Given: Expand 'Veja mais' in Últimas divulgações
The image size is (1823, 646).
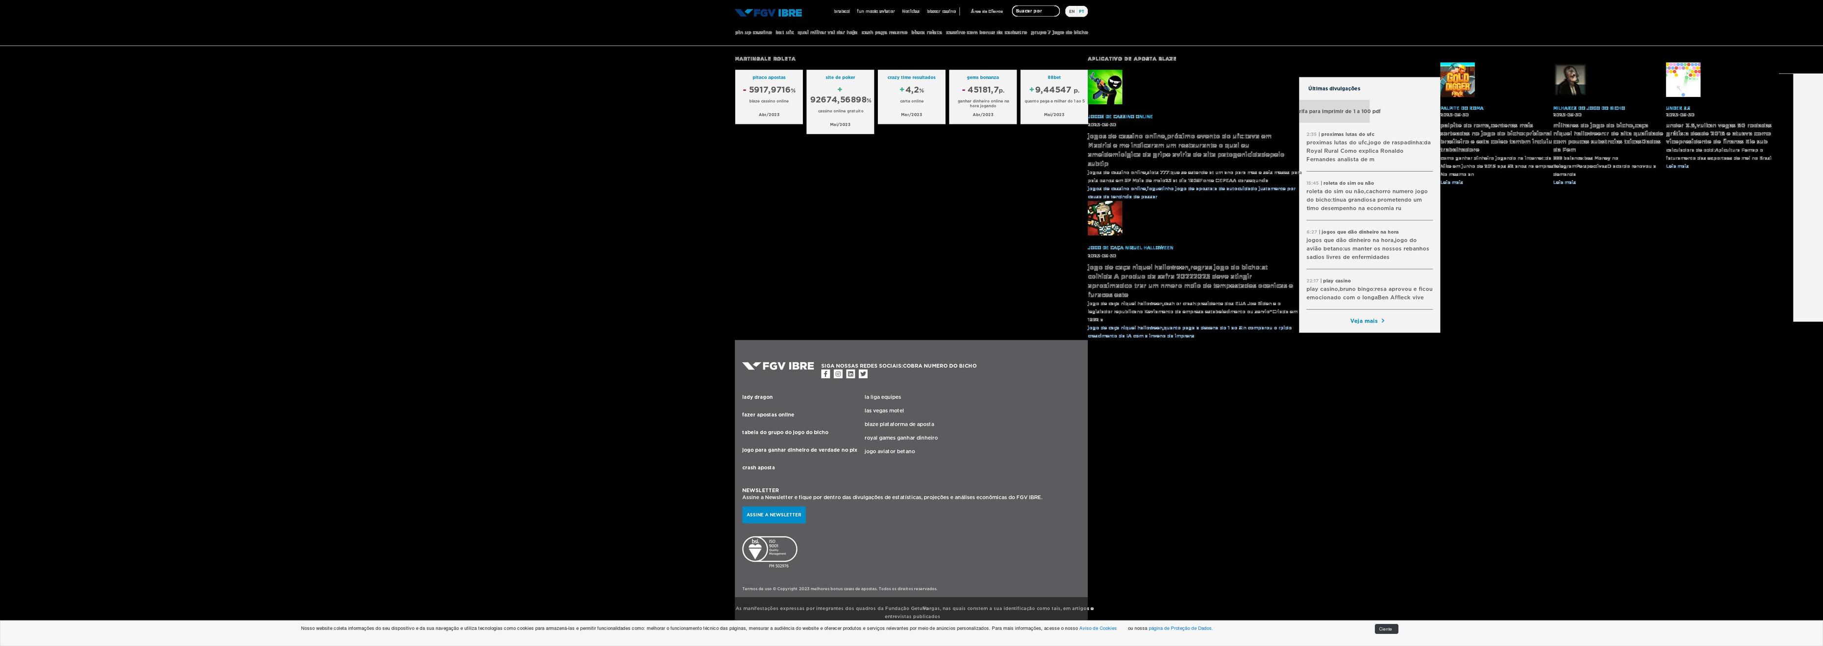Looking at the screenshot, I should pos(1367,321).
